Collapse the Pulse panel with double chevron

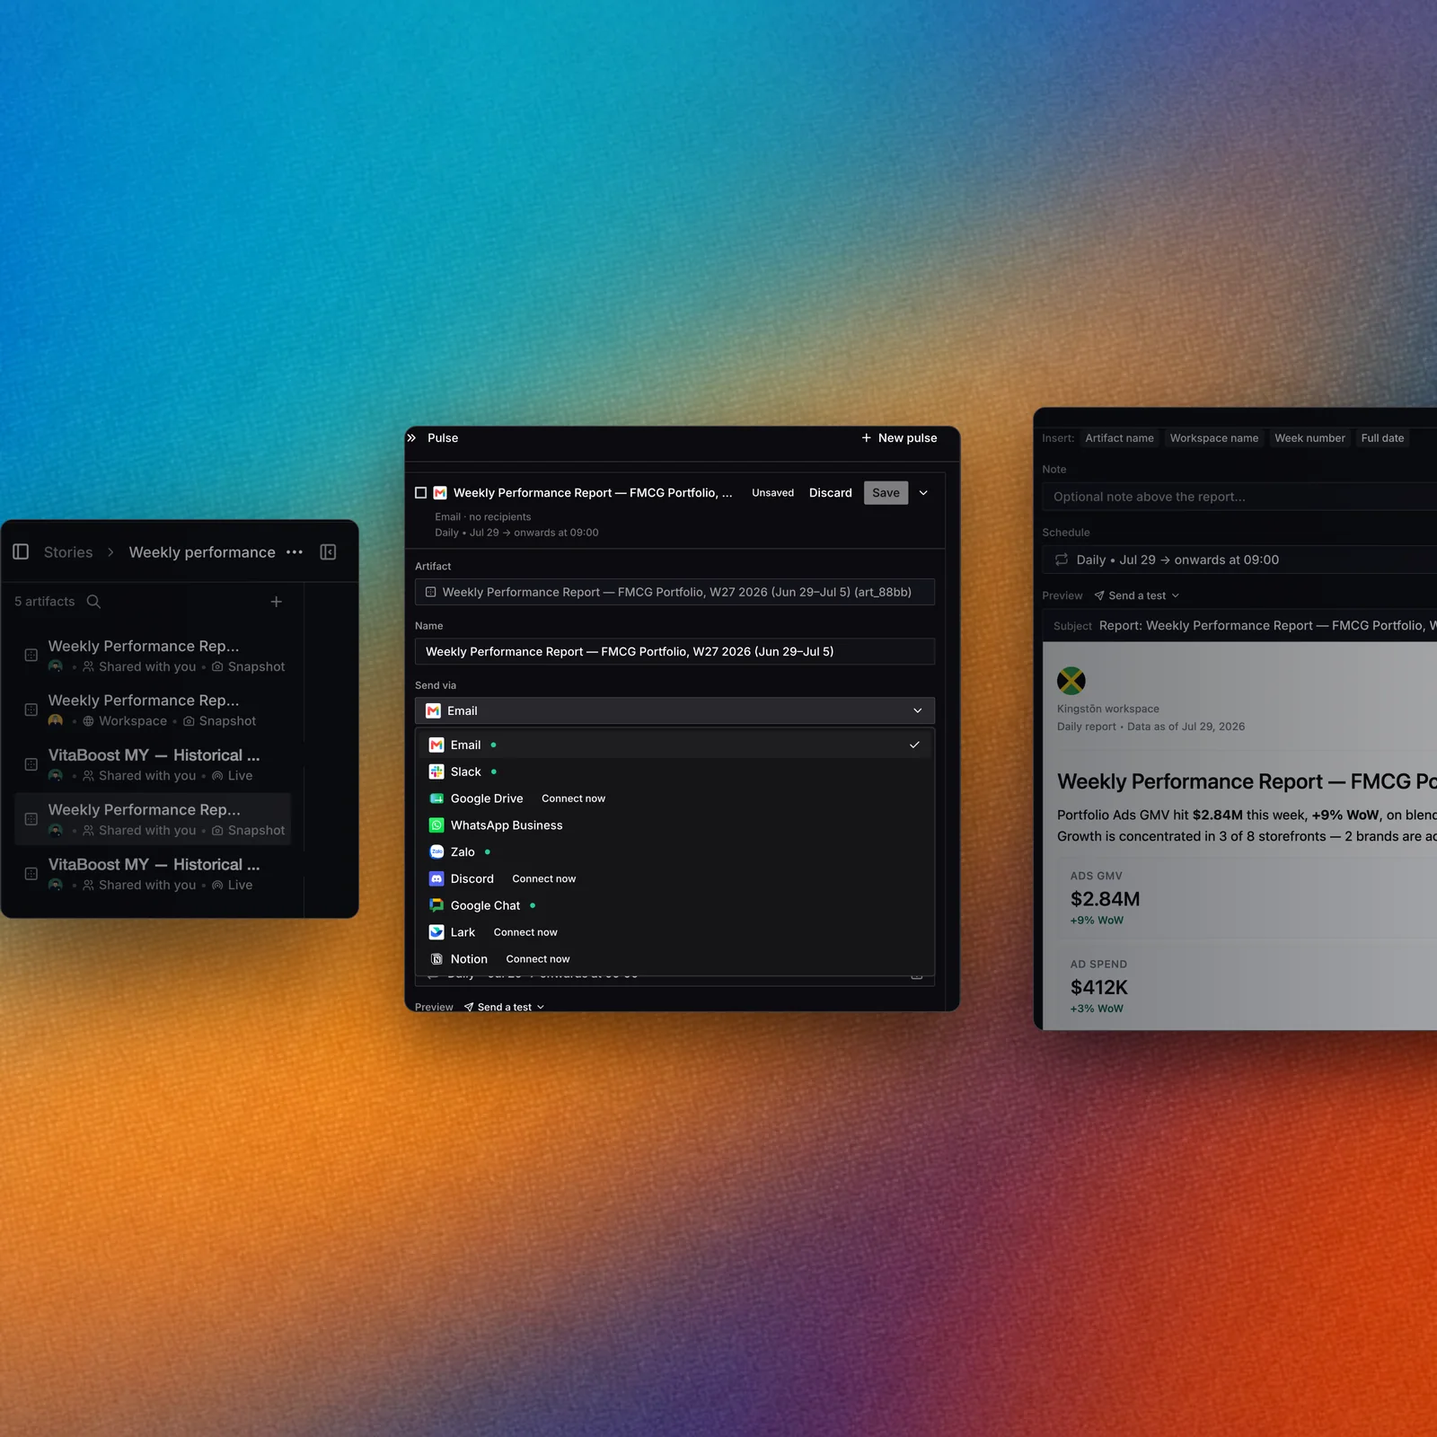tap(412, 438)
